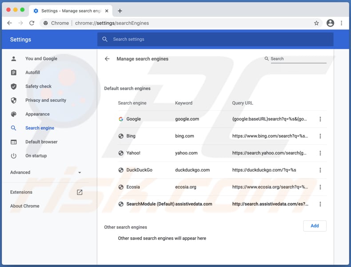The width and height of the screenshot is (351, 267).
Task: Open more actions for Bing
Action: [320, 136]
